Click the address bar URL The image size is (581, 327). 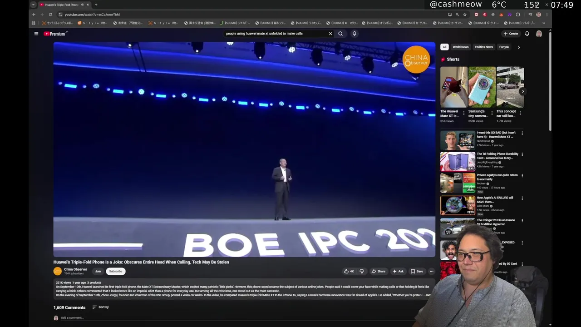tap(92, 15)
